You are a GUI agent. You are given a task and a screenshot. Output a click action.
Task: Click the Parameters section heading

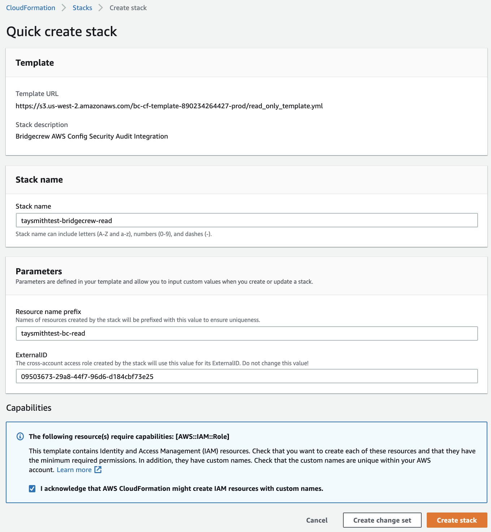click(x=39, y=271)
